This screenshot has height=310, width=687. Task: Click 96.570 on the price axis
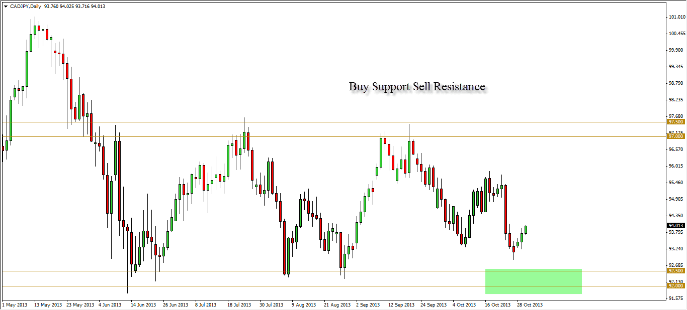click(676, 149)
